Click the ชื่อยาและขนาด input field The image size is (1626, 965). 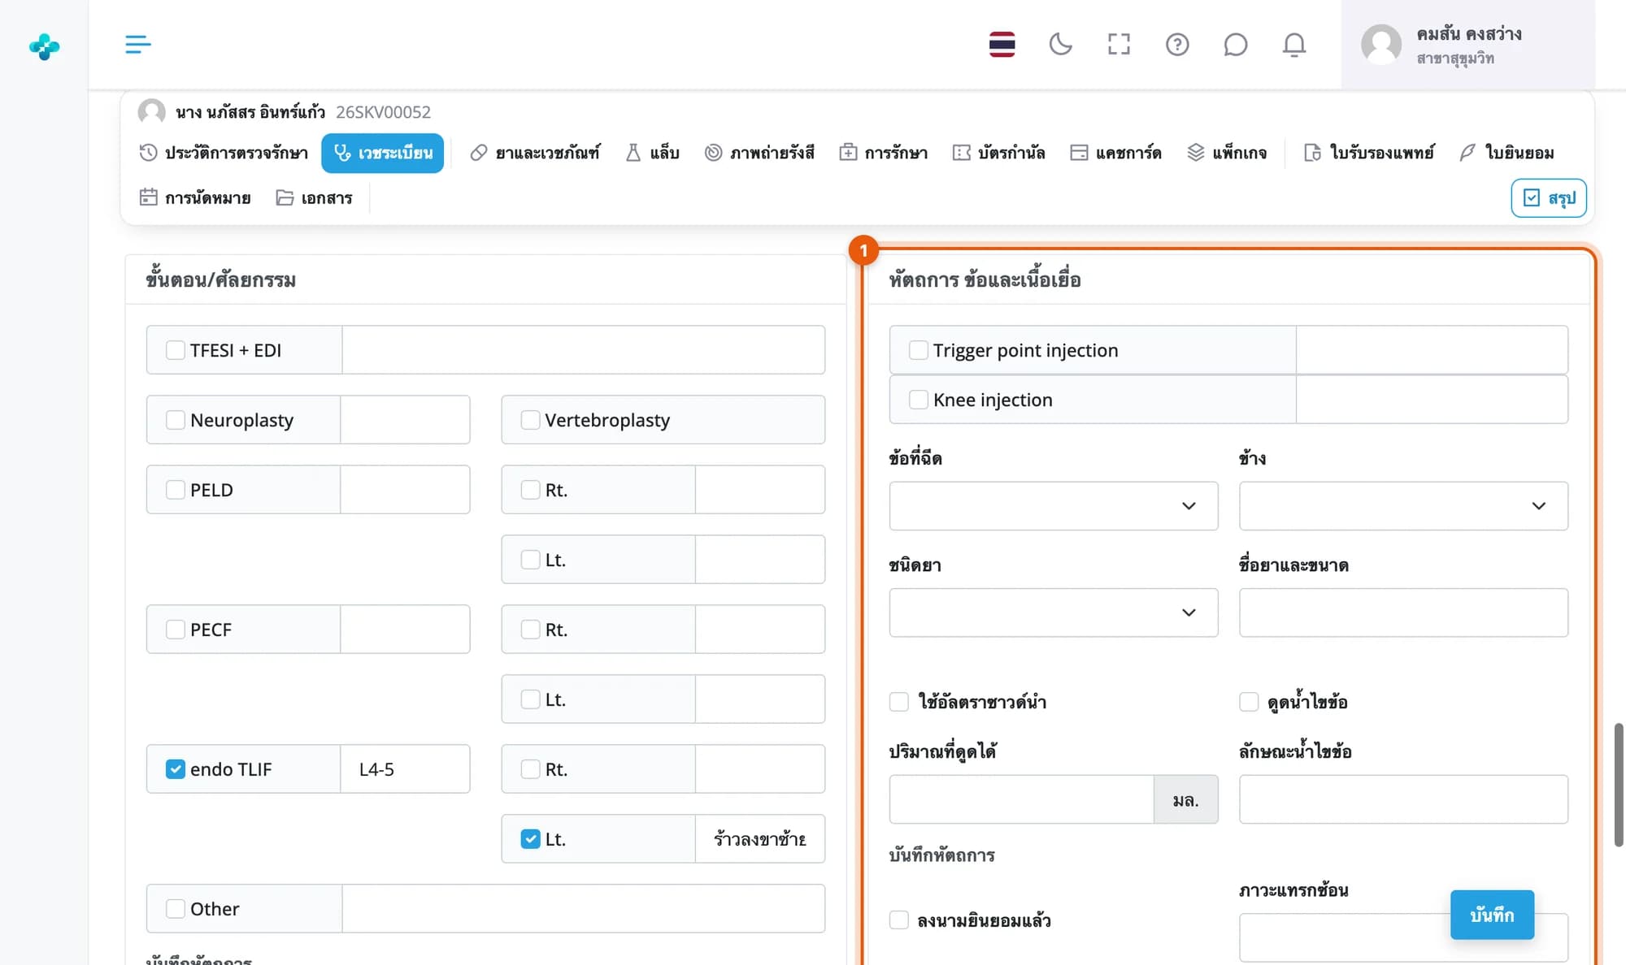coord(1403,612)
